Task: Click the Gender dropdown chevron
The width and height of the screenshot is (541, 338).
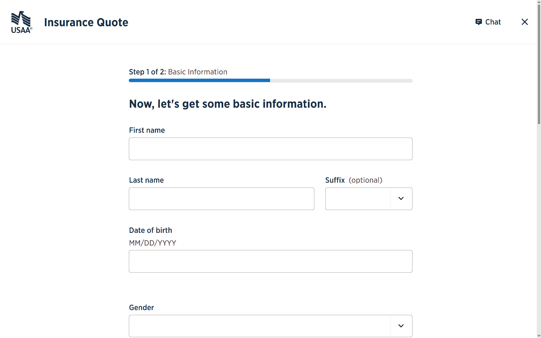Action: click(401, 326)
